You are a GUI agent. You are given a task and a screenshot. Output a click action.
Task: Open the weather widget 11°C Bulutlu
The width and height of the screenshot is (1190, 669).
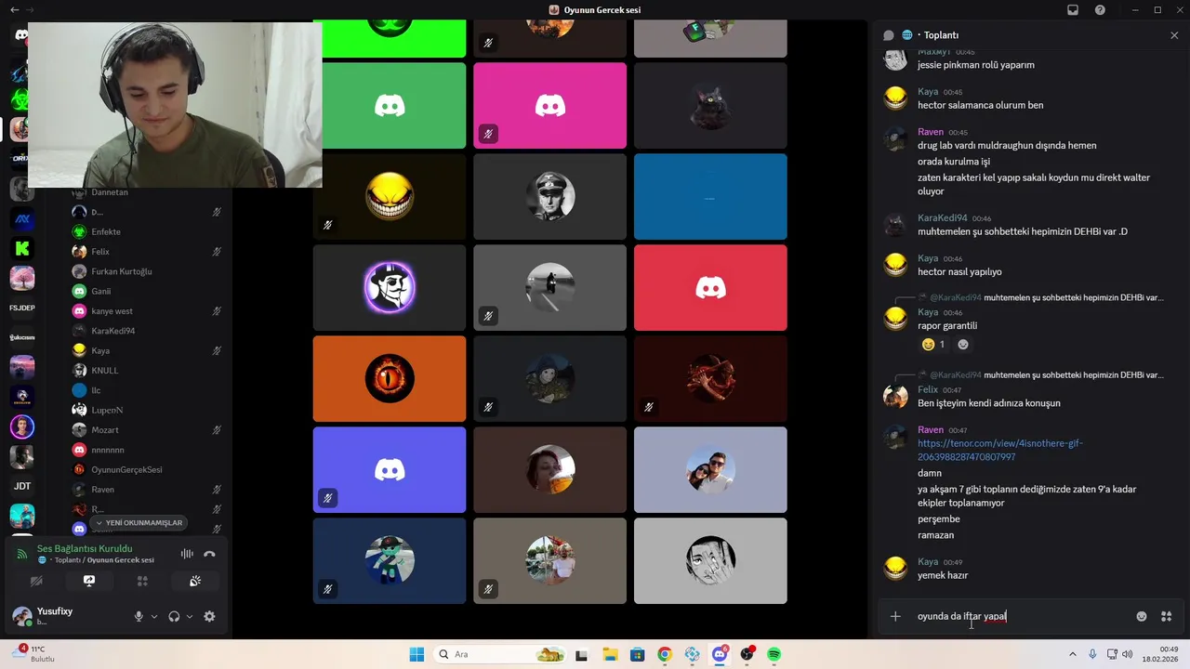coord(37,654)
